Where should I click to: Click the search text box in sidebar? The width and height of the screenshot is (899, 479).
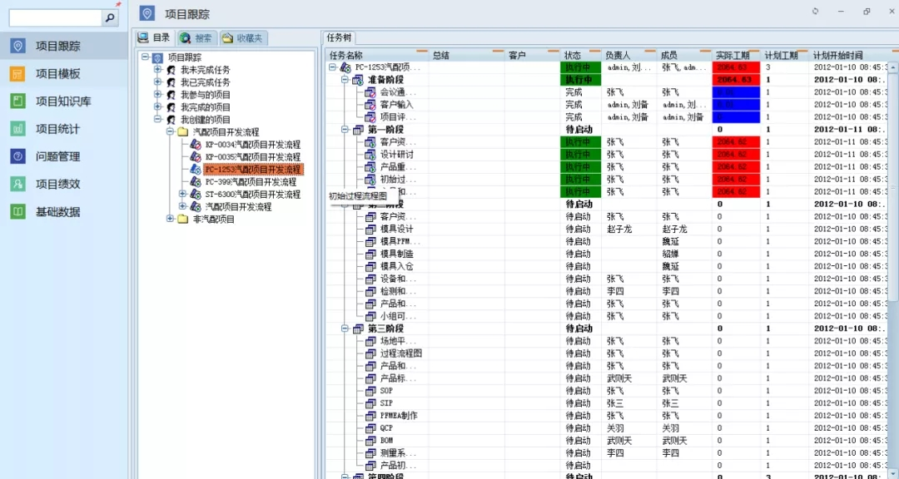[54, 17]
